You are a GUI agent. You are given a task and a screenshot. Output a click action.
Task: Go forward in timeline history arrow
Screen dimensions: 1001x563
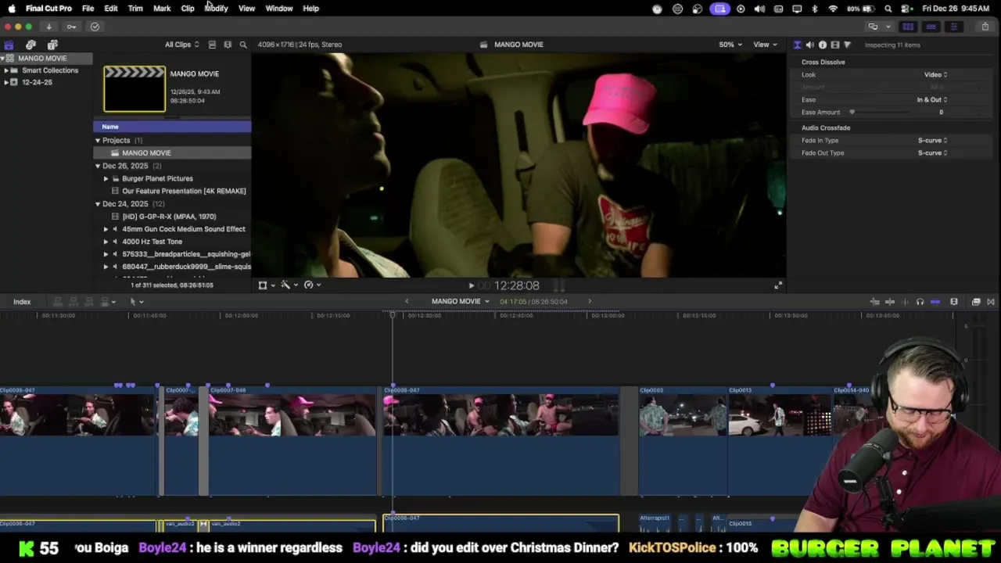click(x=590, y=302)
